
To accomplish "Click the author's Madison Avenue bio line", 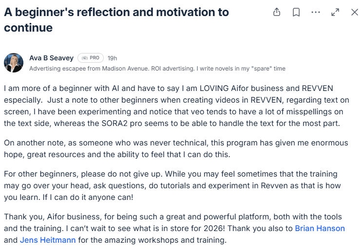I will [x=157, y=69].
